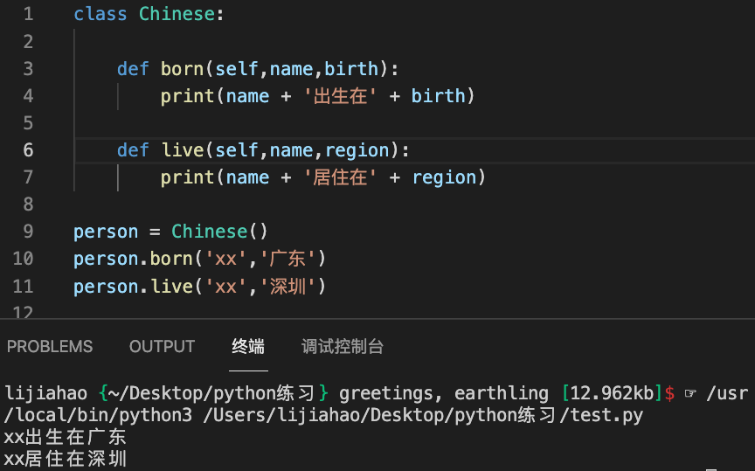Click line number 9 in the gutter
755x471 pixels.
click(29, 232)
